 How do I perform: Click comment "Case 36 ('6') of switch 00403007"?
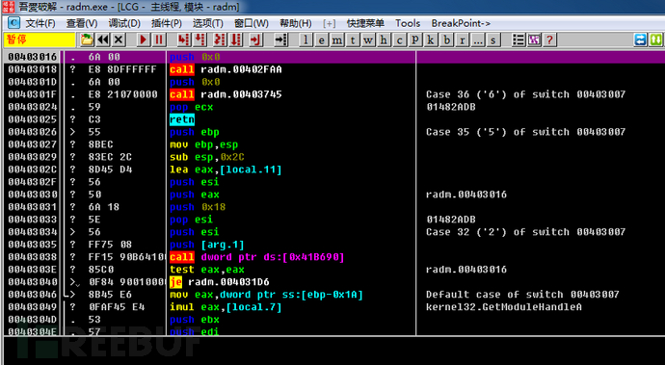click(526, 94)
